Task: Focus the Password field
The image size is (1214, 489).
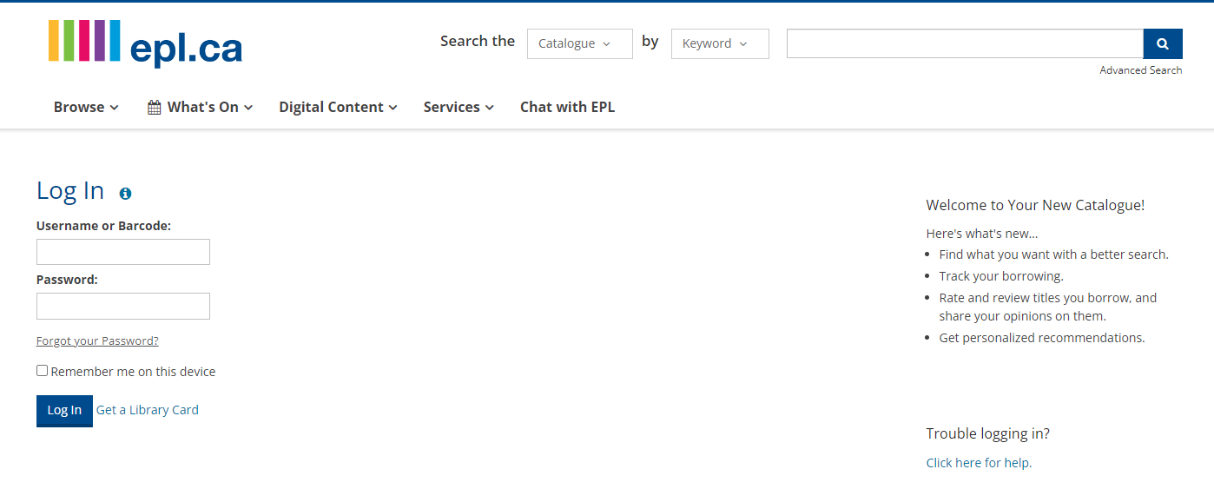Action: point(123,306)
